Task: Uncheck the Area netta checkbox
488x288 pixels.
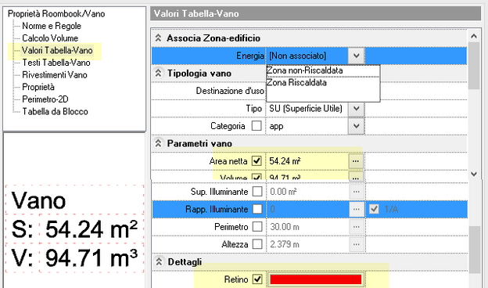Action: 257,161
